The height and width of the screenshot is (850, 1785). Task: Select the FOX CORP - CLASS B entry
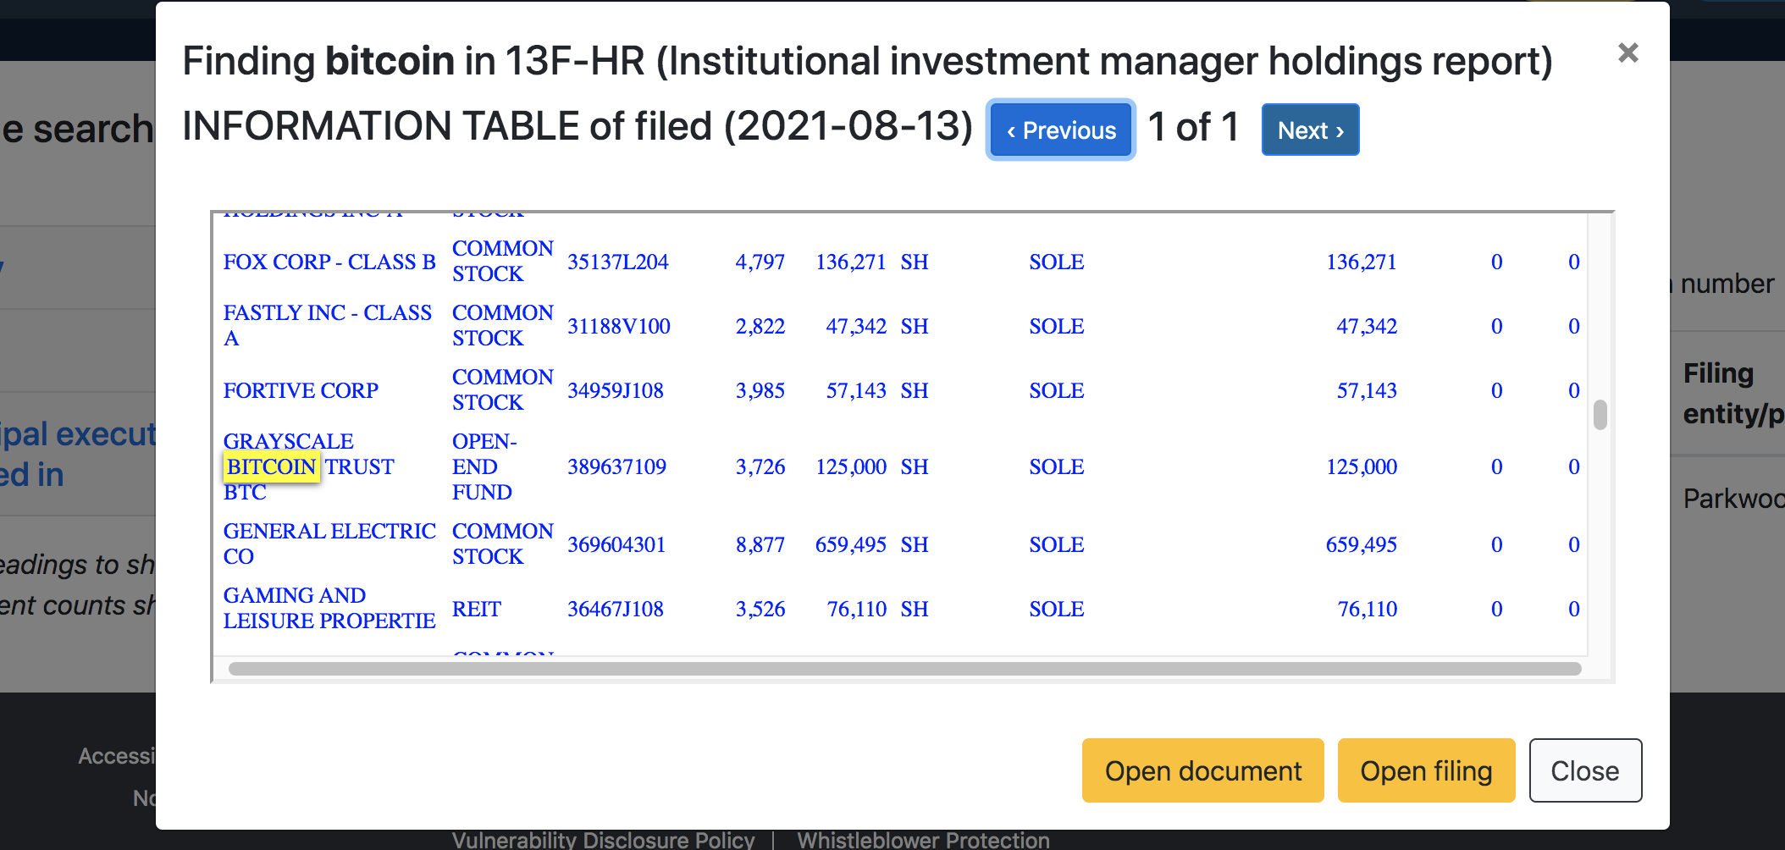point(329,262)
